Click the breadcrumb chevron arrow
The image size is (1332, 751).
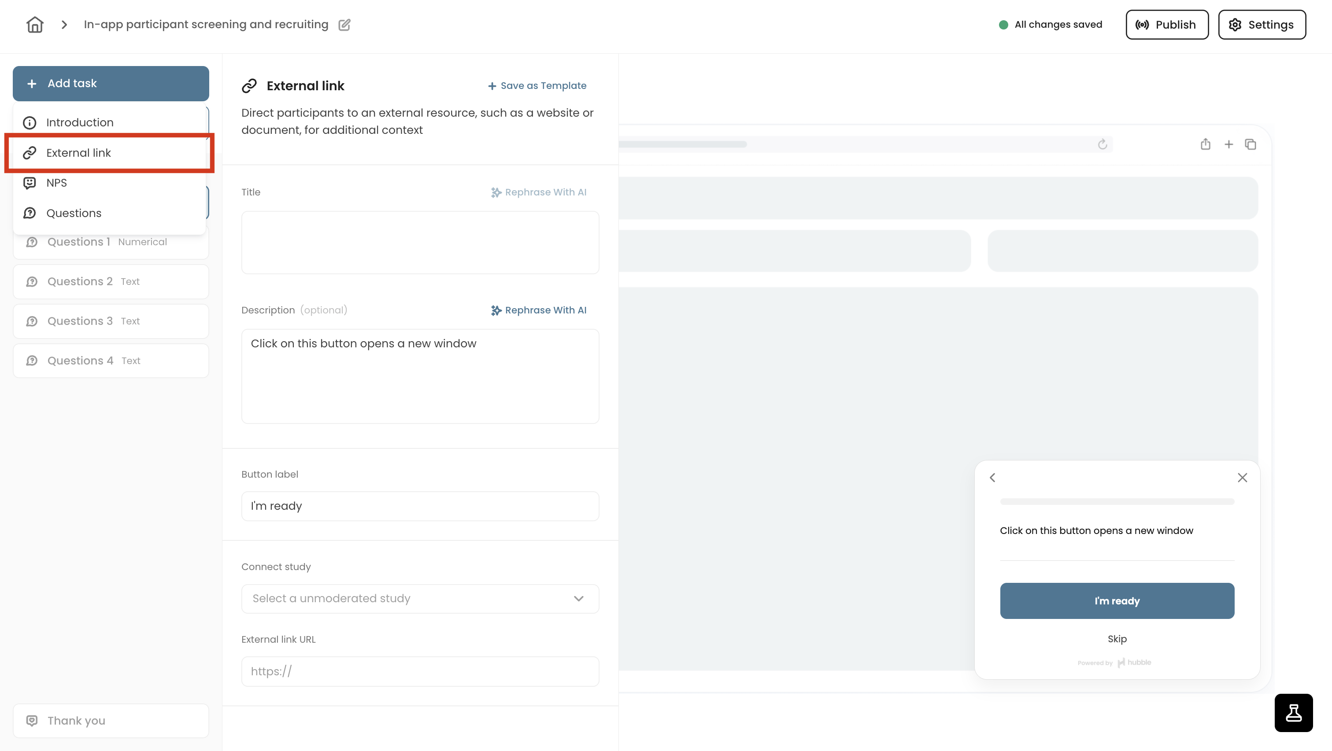coord(64,24)
